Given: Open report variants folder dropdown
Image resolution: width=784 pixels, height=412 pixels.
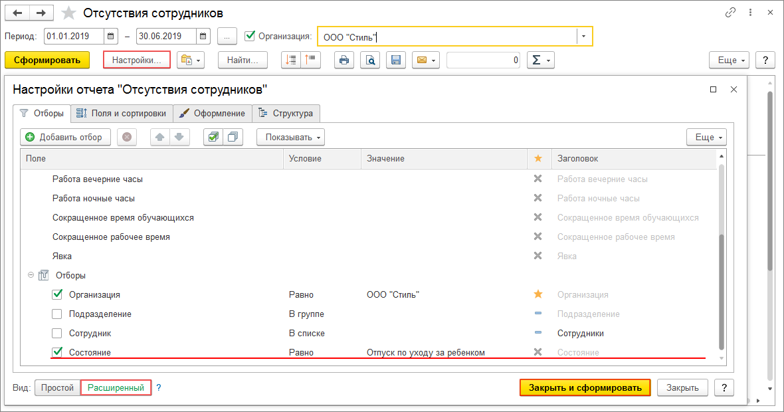Looking at the screenshot, I should pyautogui.click(x=191, y=60).
